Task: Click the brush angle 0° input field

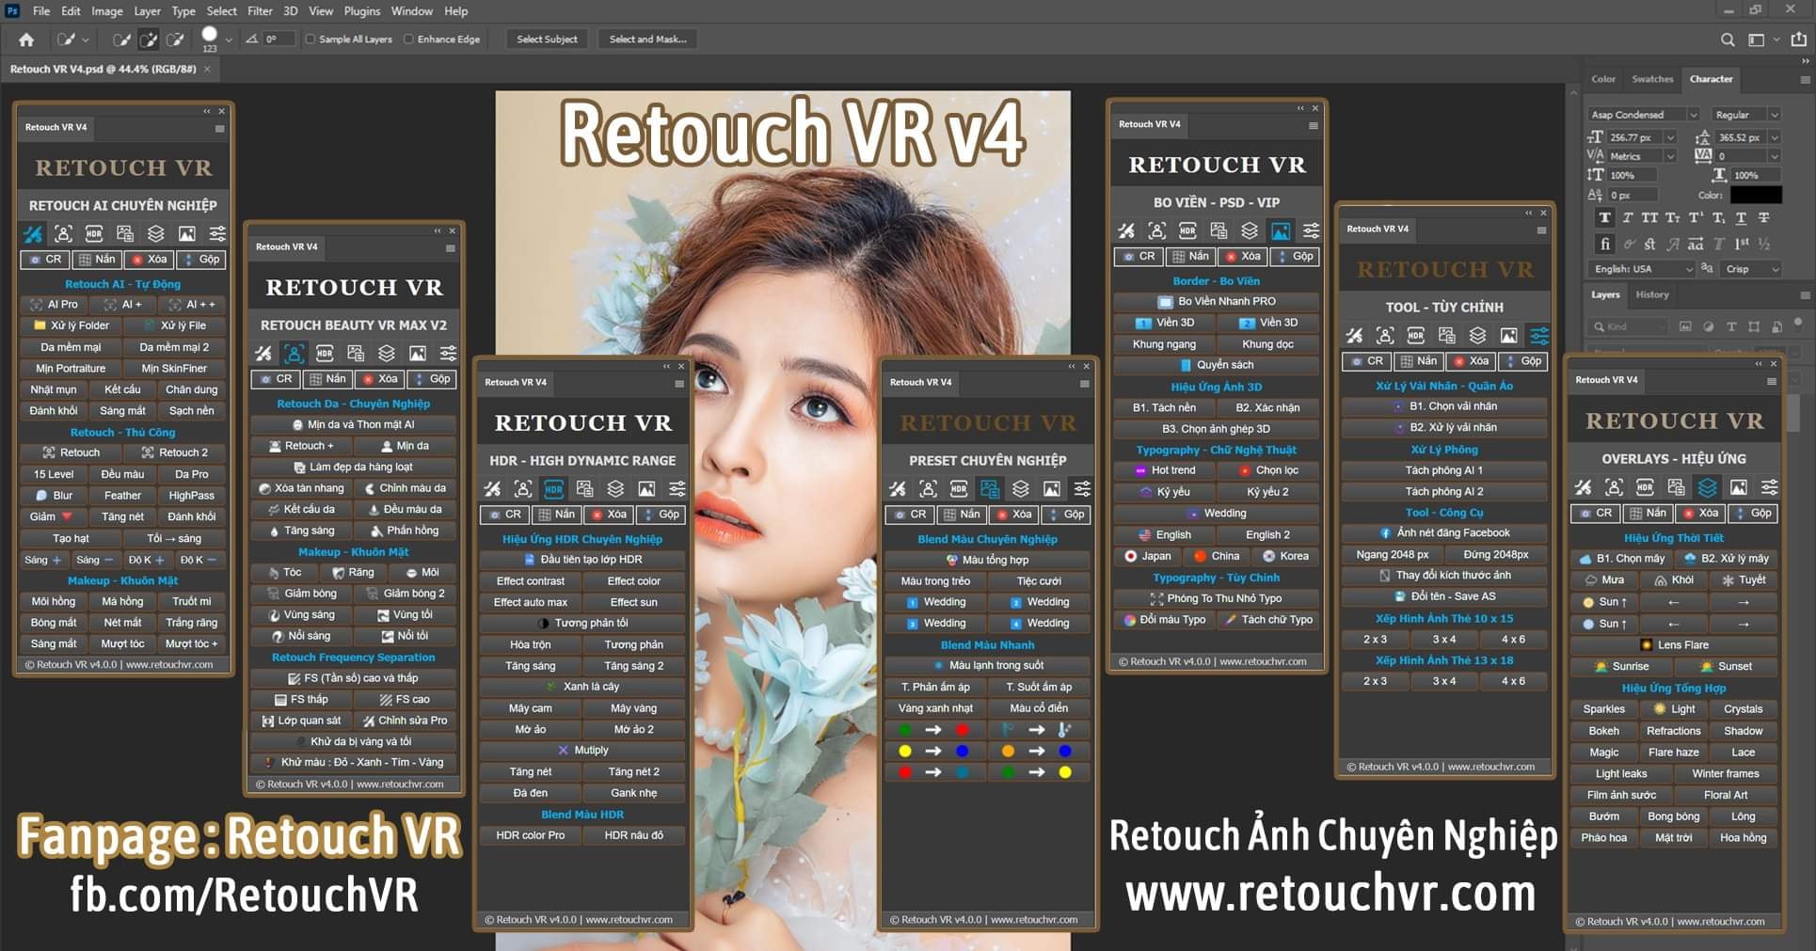Action: tap(279, 40)
